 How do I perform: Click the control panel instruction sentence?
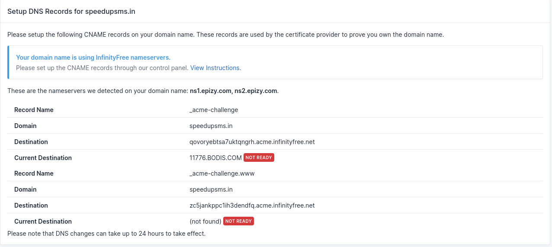[103, 68]
